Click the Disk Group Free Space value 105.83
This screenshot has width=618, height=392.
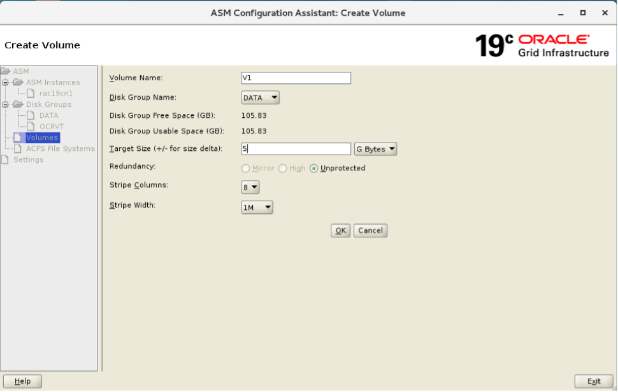(254, 115)
